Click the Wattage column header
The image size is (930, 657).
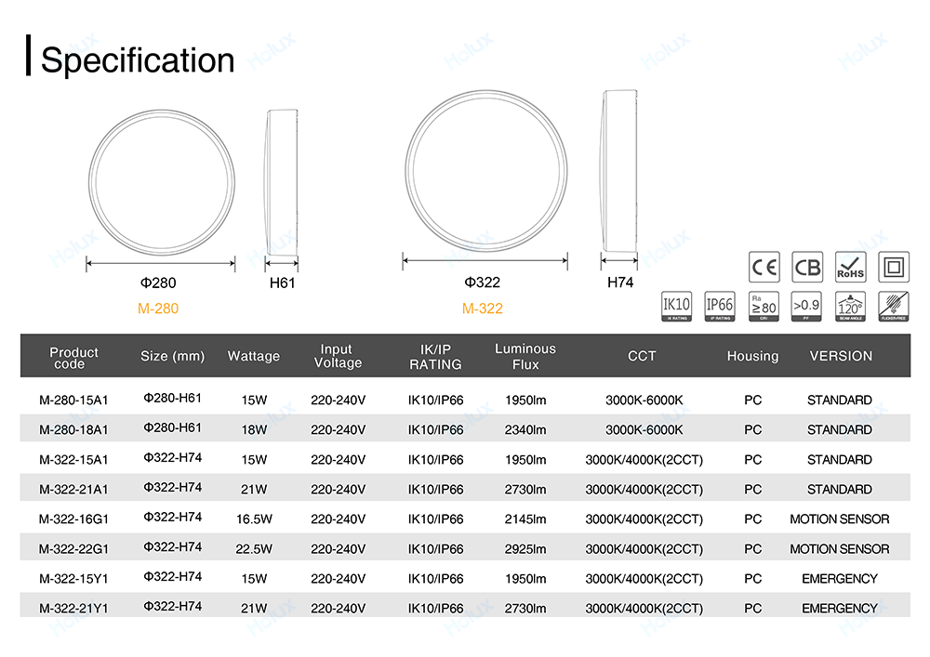click(254, 356)
